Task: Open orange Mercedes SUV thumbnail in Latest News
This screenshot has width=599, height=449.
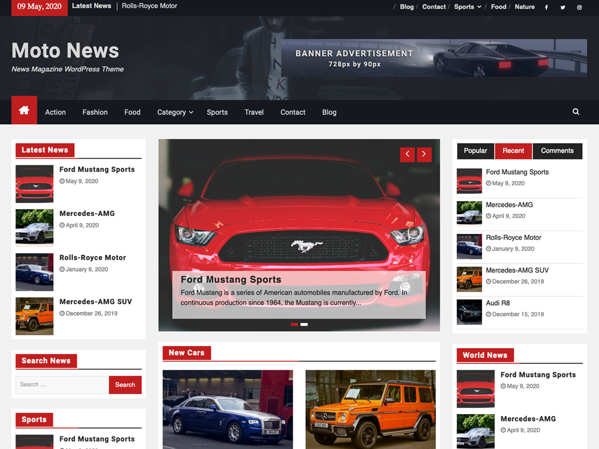Action: (34, 316)
